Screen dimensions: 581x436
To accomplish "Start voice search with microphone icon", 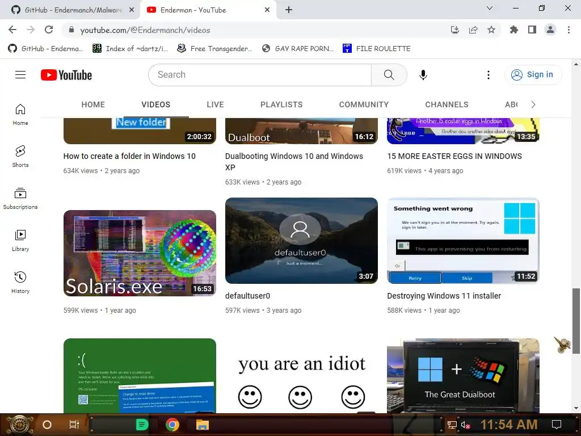I will tap(423, 75).
